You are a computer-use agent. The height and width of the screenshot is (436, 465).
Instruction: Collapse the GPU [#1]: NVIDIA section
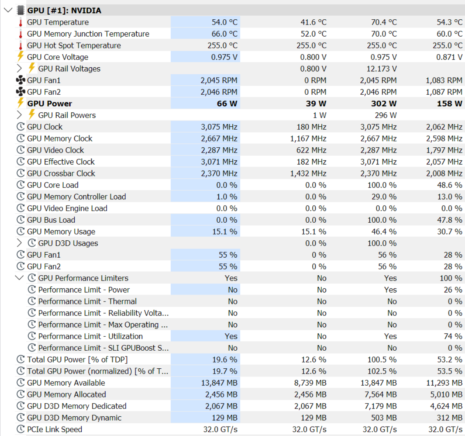(8, 10)
